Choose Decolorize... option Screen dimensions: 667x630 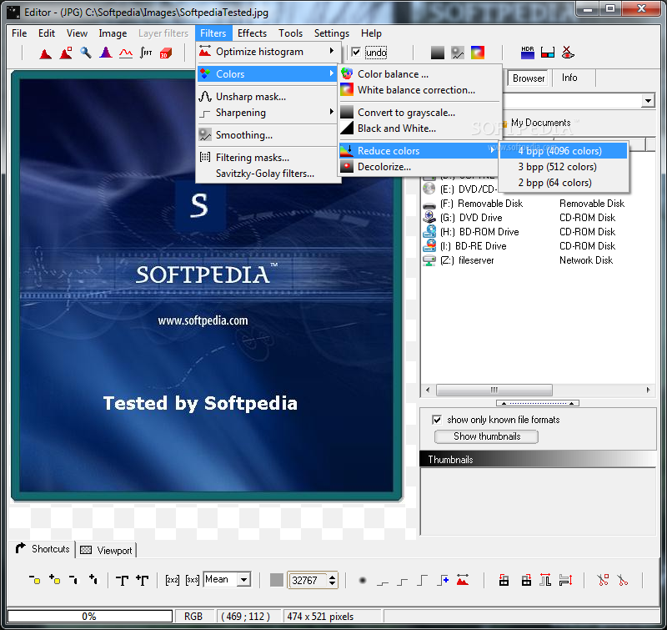coord(419,167)
